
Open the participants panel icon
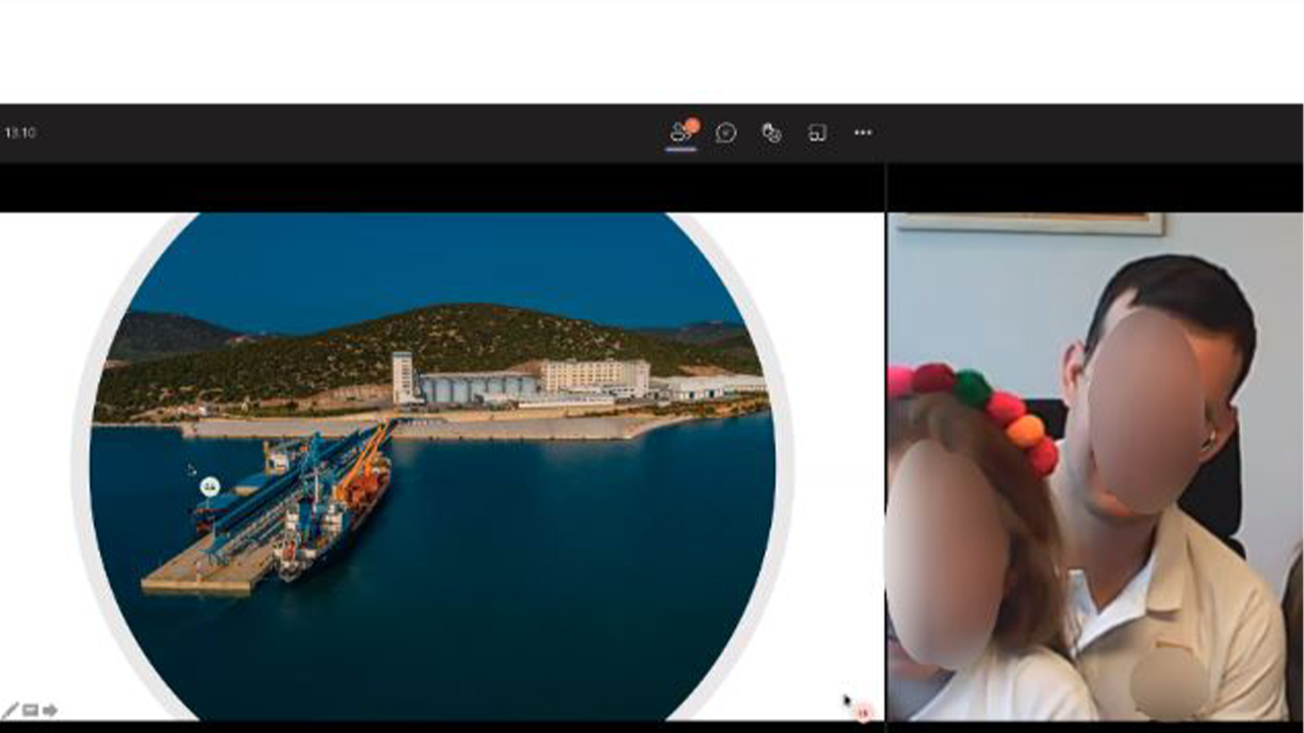coord(681,132)
